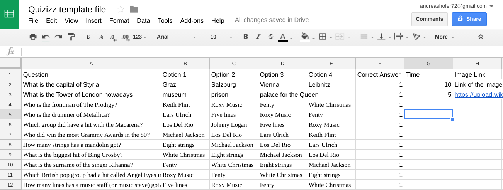Star the Quizizz template file
This screenshot has width=503, height=190.
(121, 9)
